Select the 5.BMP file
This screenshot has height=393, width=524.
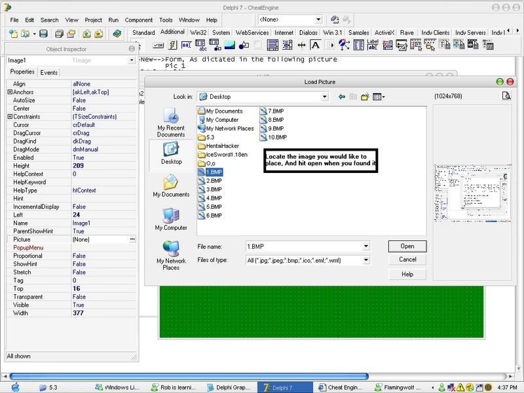tap(214, 206)
